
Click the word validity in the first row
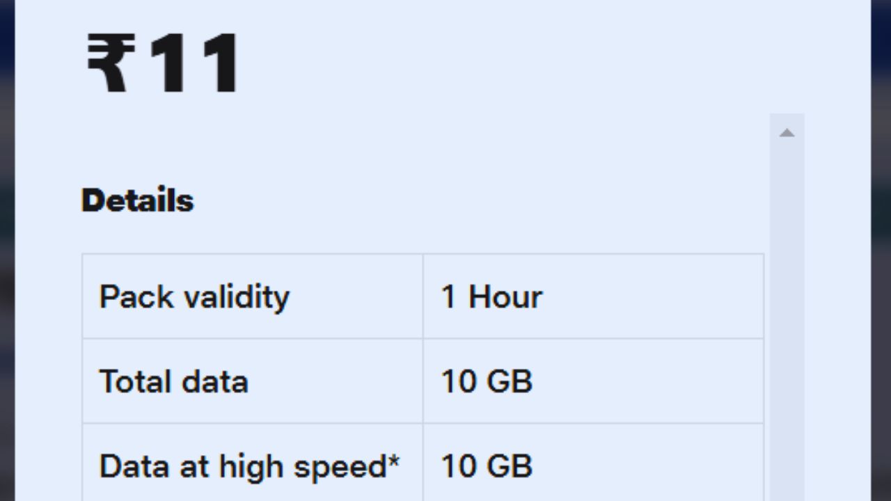tap(237, 298)
